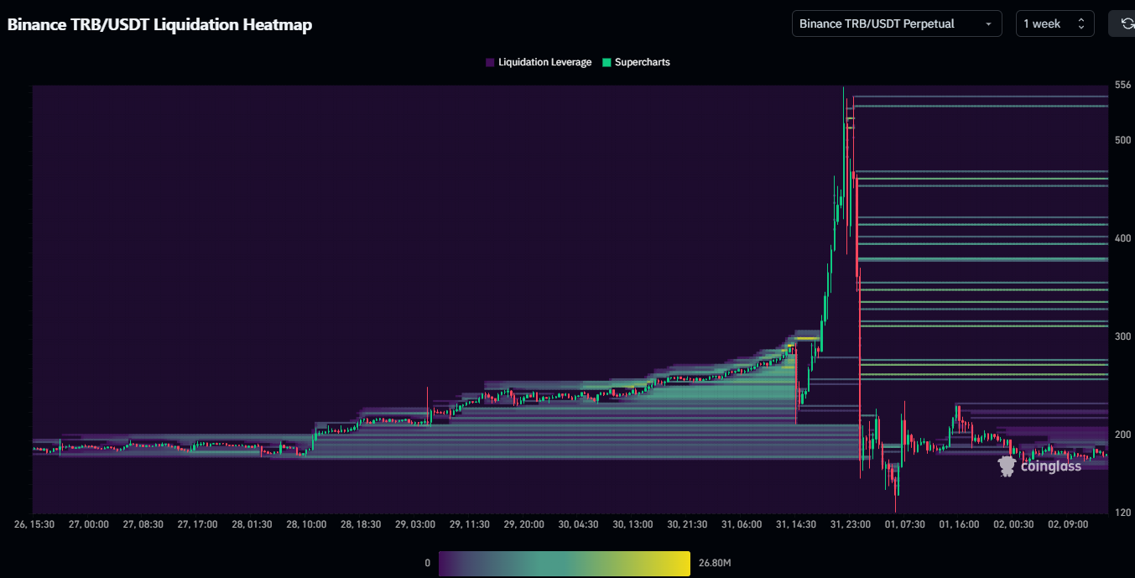Image resolution: width=1135 pixels, height=578 pixels.
Task: Open the Binance TRB/USDT Perpetual symbol dropdown
Action: [x=896, y=23]
